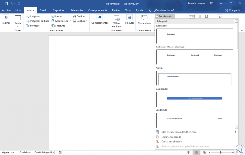Screen dimensions: 245x155
Task: Click the ribbon display options icon
Action: [x=212, y=3]
